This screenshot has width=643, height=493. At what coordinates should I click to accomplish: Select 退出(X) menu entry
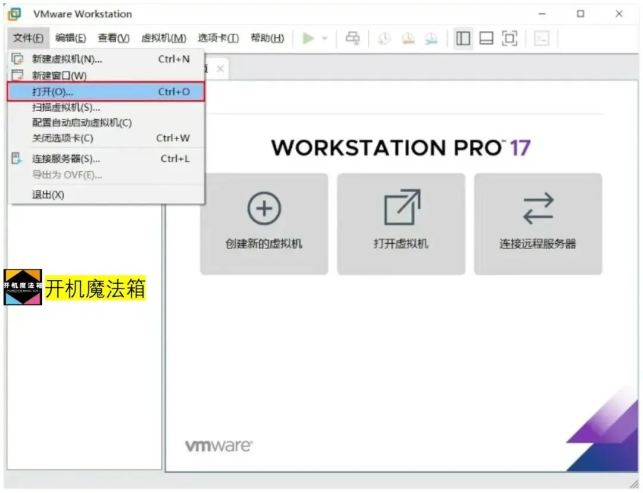[x=106, y=194]
